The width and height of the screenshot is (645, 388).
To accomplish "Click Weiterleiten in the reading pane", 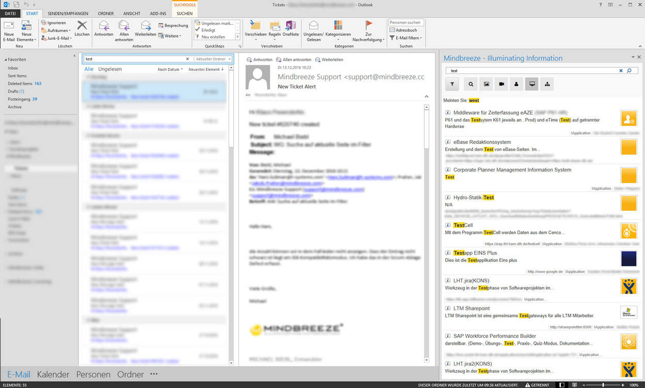I will point(329,59).
